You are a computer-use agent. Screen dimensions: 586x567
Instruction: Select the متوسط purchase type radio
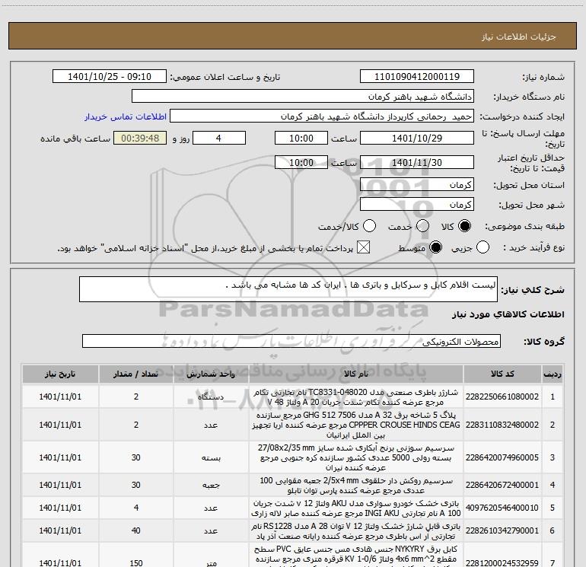[435, 247]
